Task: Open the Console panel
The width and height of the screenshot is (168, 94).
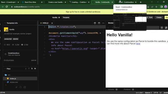Action: click(x=111, y=89)
